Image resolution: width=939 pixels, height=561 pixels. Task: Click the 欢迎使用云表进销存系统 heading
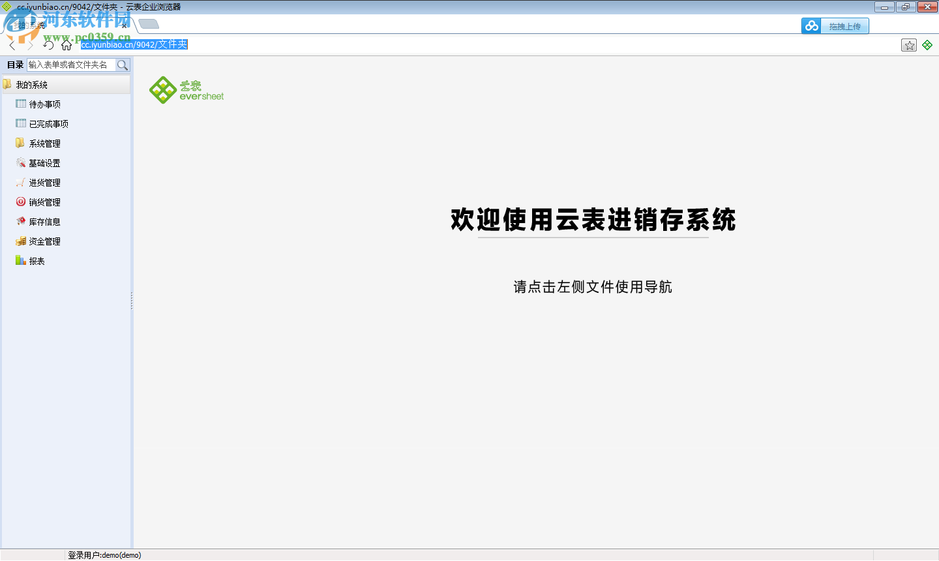[593, 220]
